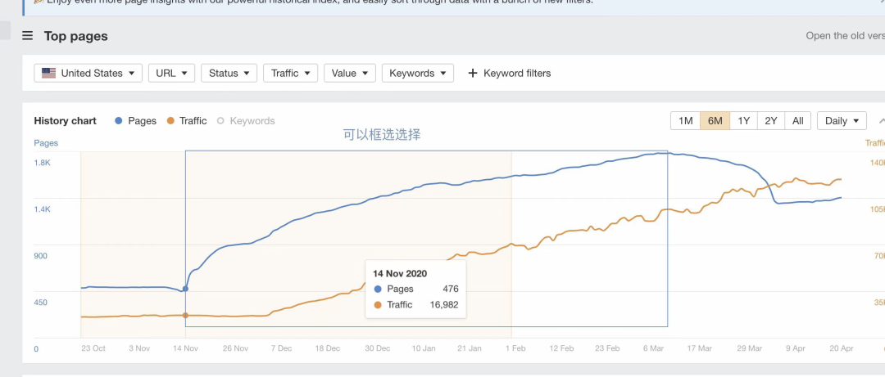Screen dimensions: 885x377
Task: Expand the Traffic filter dropdown
Action: click(x=291, y=74)
